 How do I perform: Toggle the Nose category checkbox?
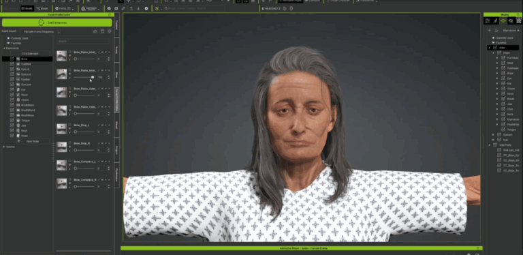pyautogui.click(x=12, y=95)
